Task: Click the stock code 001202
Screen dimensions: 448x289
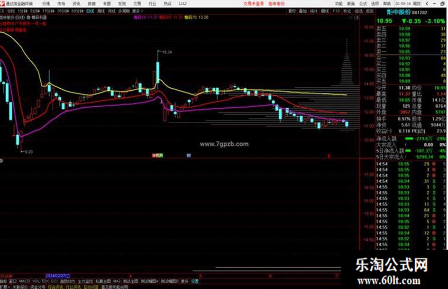Action: [x=420, y=13]
